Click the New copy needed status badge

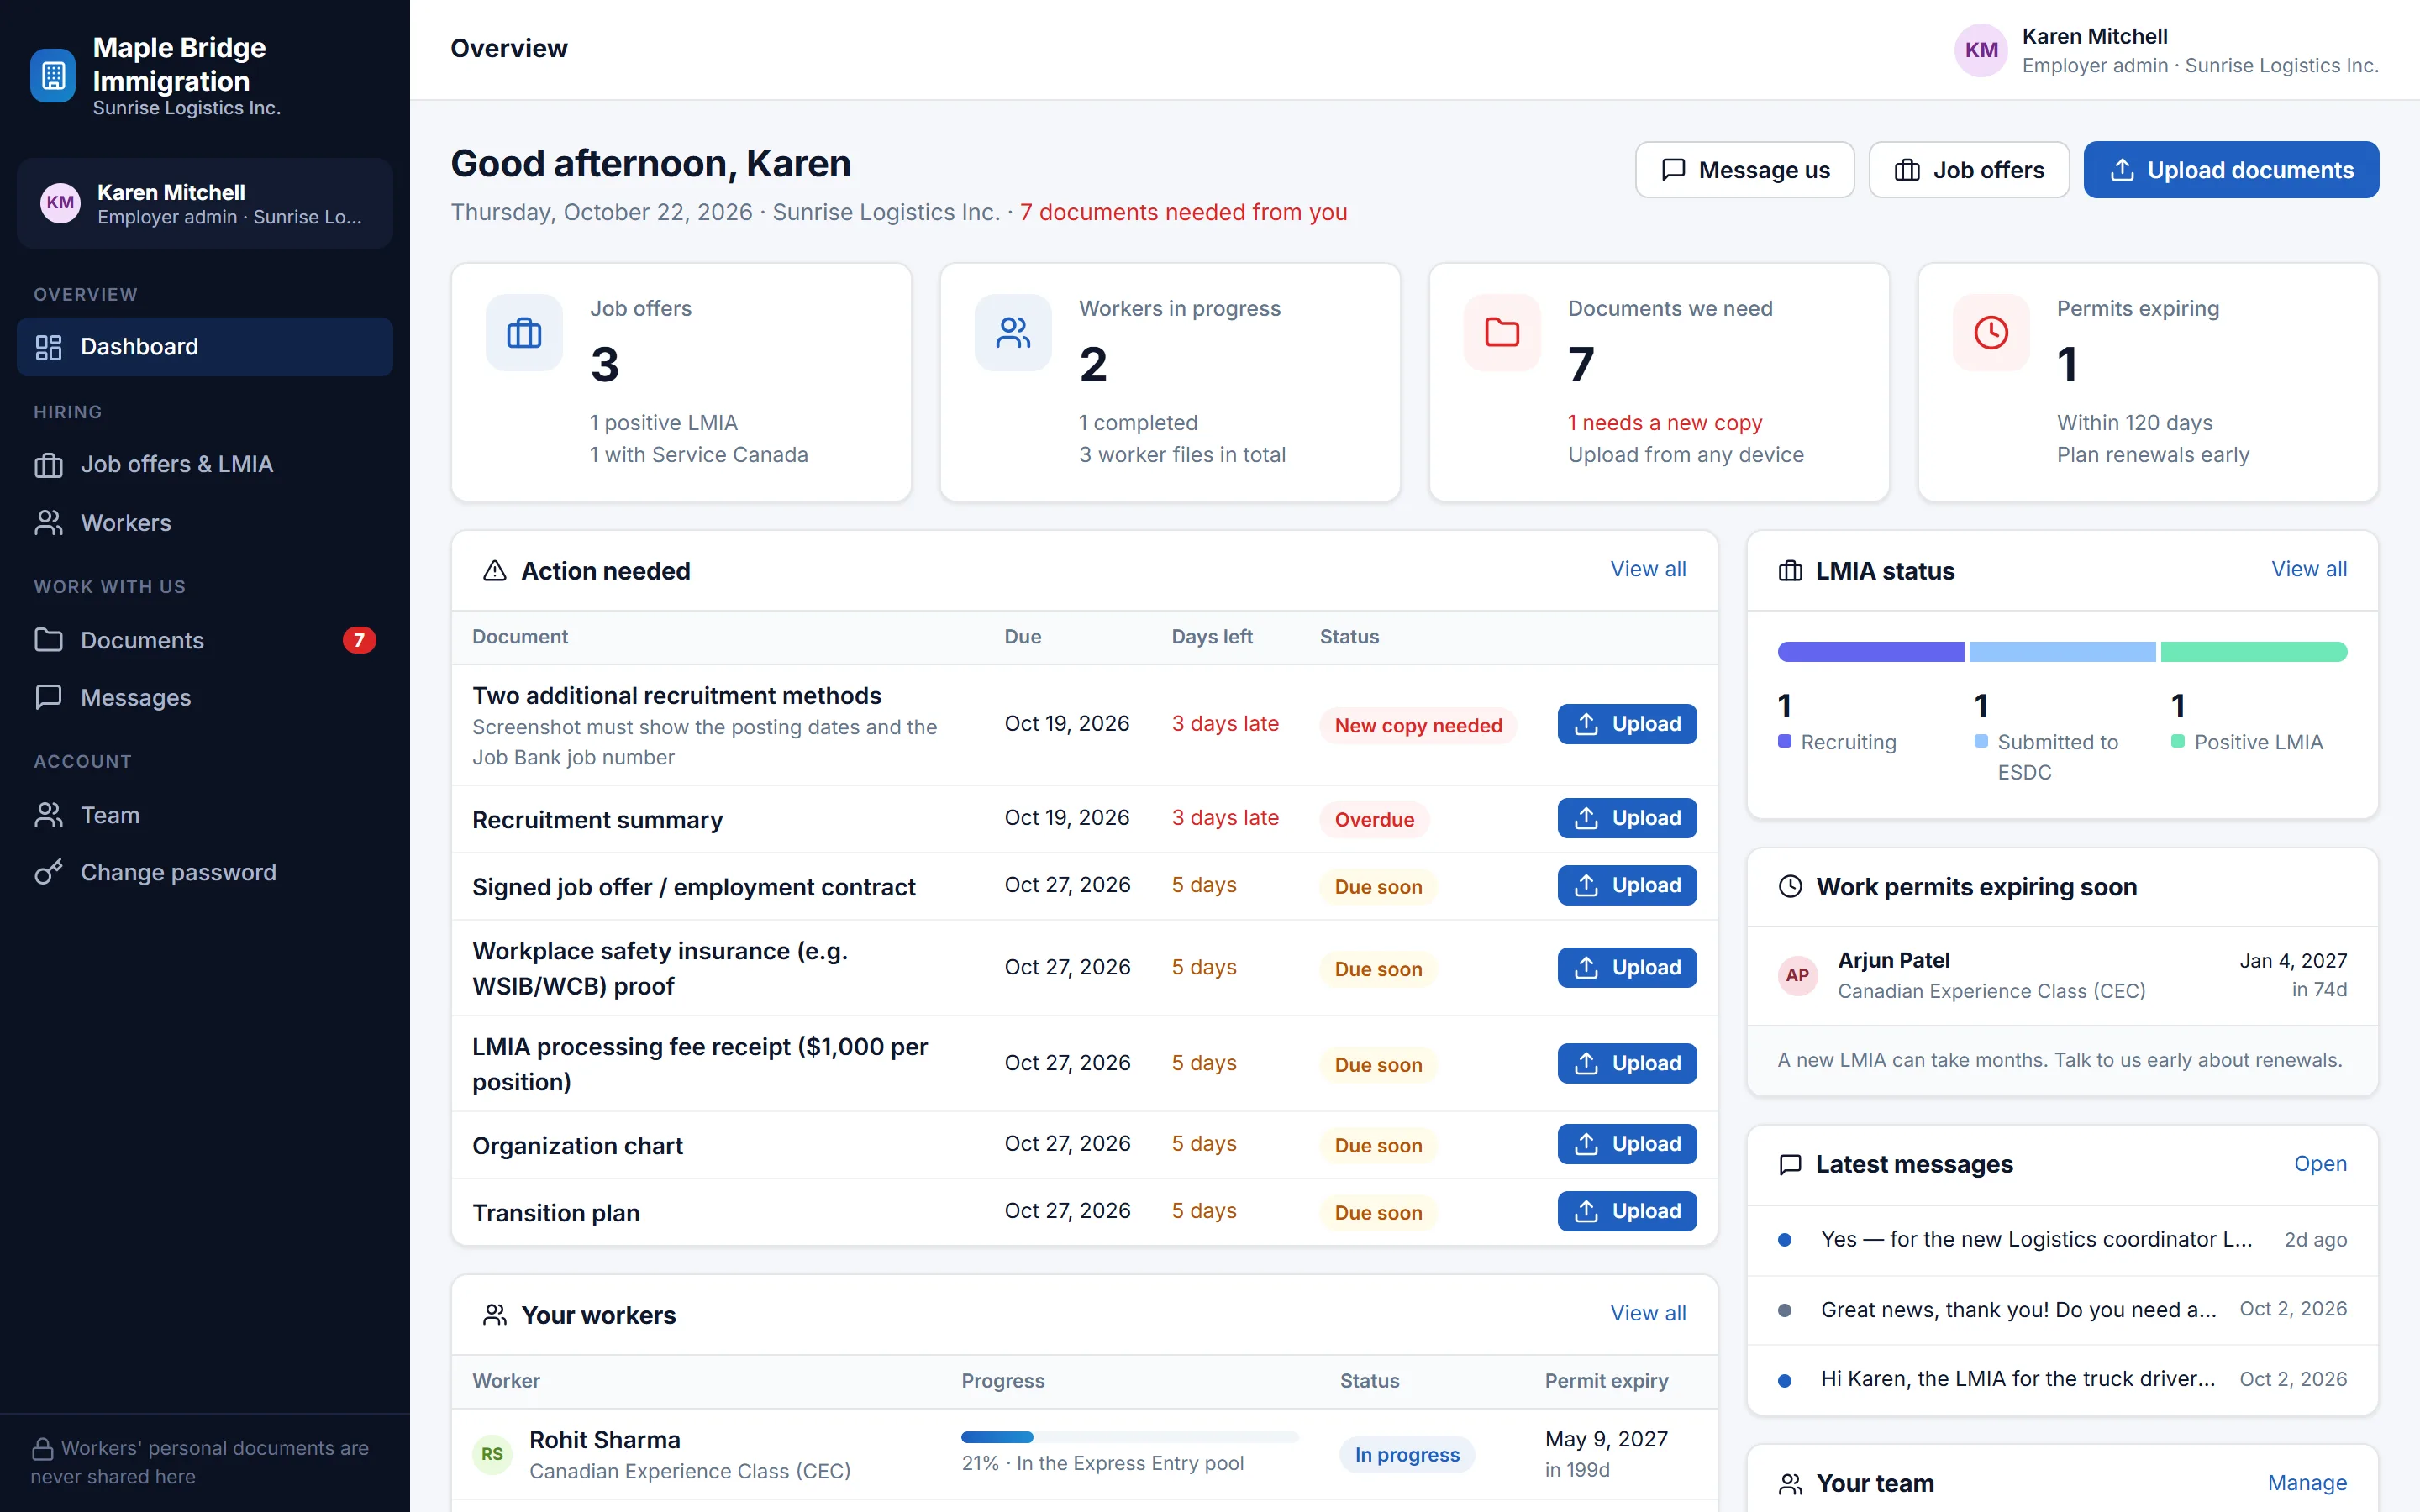click(1418, 725)
